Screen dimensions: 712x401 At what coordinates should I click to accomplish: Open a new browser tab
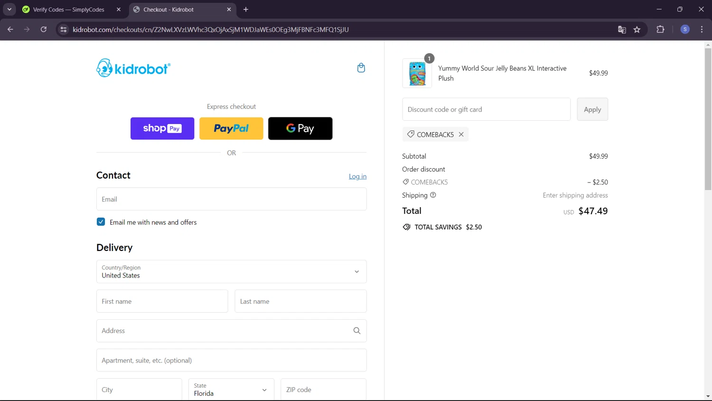tap(246, 10)
